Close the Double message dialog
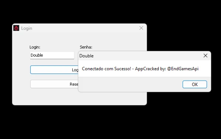This screenshot has width=221, height=139. (206, 56)
